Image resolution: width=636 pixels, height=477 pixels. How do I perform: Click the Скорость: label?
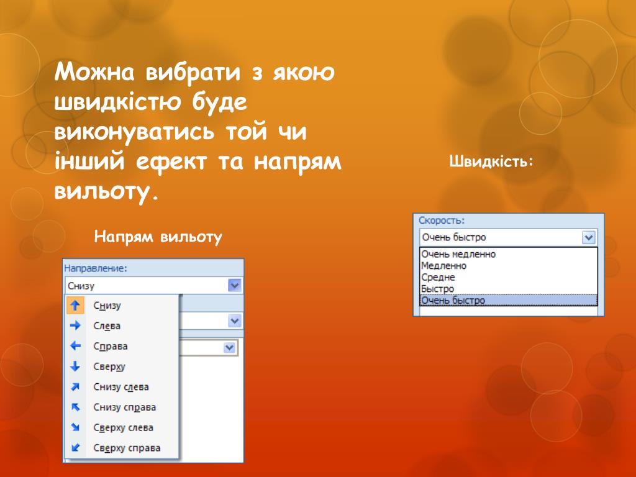[442, 220]
